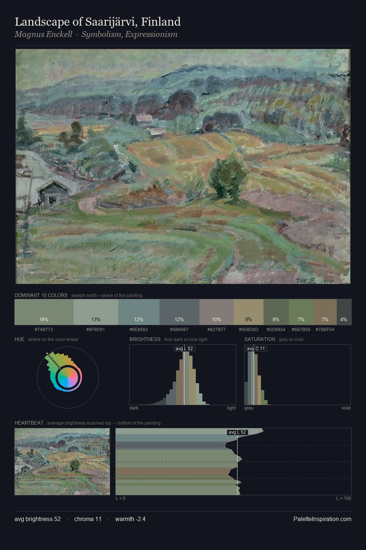Click the hex code '#958D6D' text

249,329
